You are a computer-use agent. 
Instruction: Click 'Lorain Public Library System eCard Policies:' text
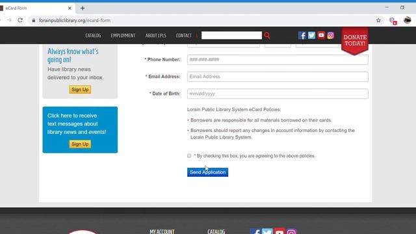click(234, 110)
